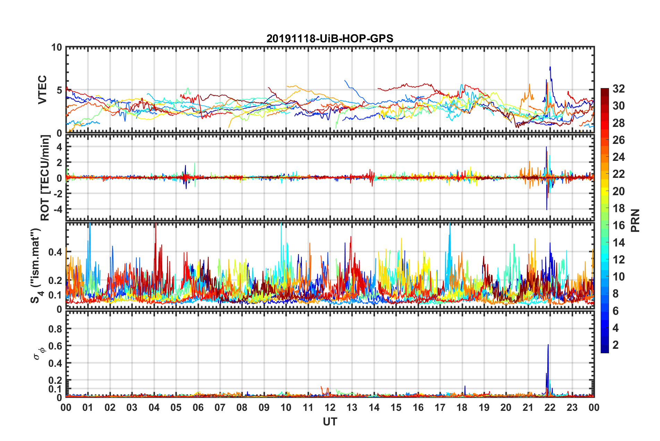The width and height of the screenshot is (660, 441).
Task: Click S4 y-axis tick label 0.4
Action: pos(56,252)
